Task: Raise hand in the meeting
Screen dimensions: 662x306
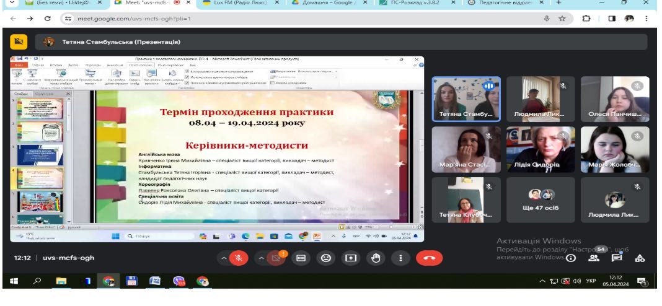Action: coord(375,258)
